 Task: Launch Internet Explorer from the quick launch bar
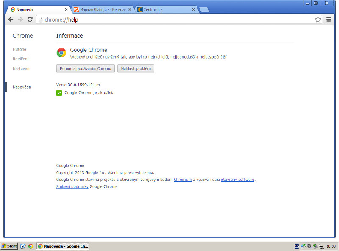pyautogui.click(x=23, y=246)
